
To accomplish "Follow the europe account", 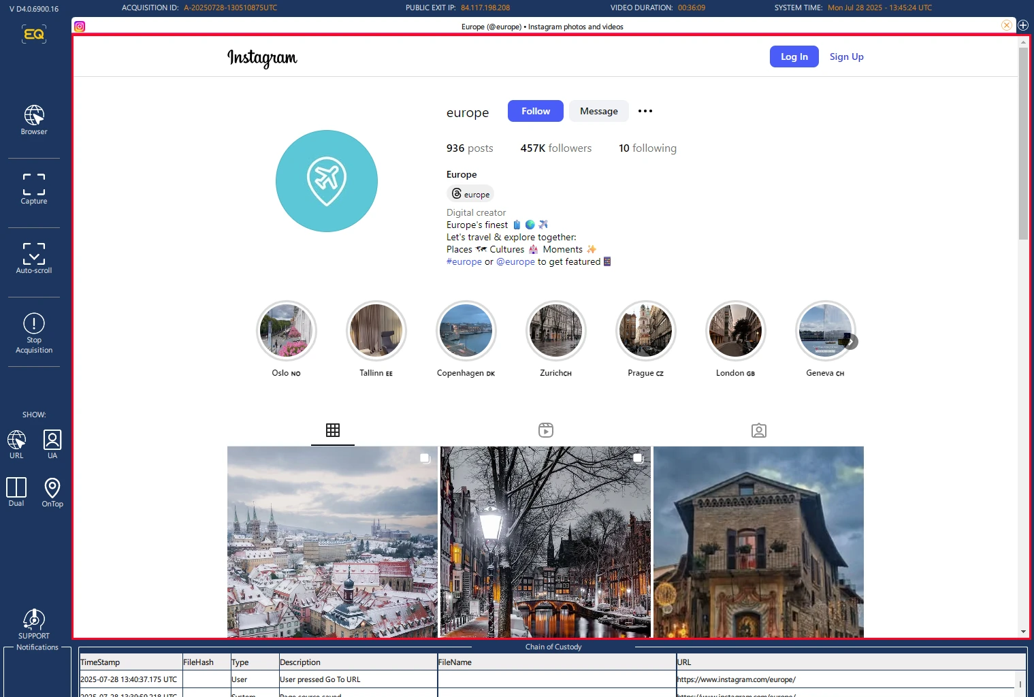I will [536, 111].
